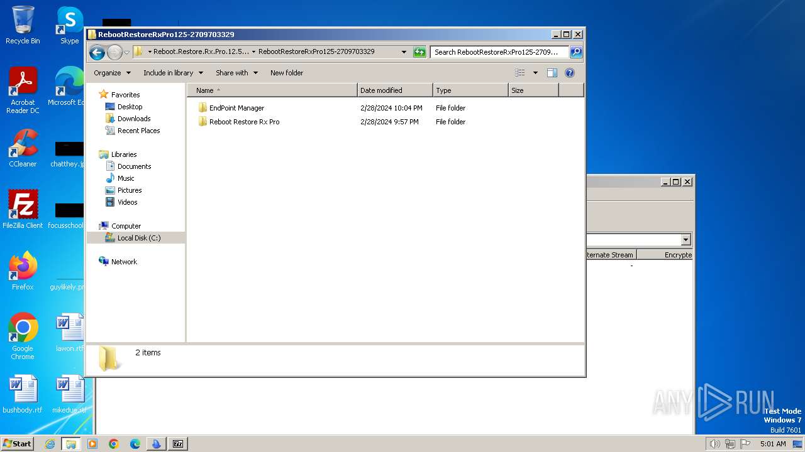Screen dimensions: 805x452
Task: Click the Windows Explorer taskbar icon
Action: tap(71, 444)
